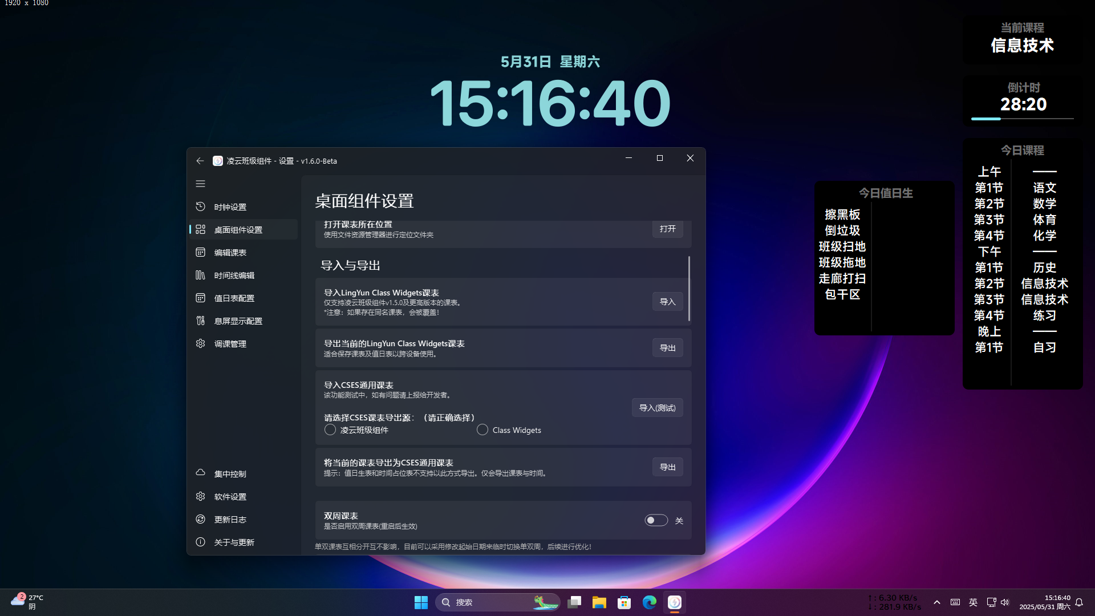Click the settings page vertical scrollbar
The height and width of the screenshot is (616, 1095).
(689, 289)
